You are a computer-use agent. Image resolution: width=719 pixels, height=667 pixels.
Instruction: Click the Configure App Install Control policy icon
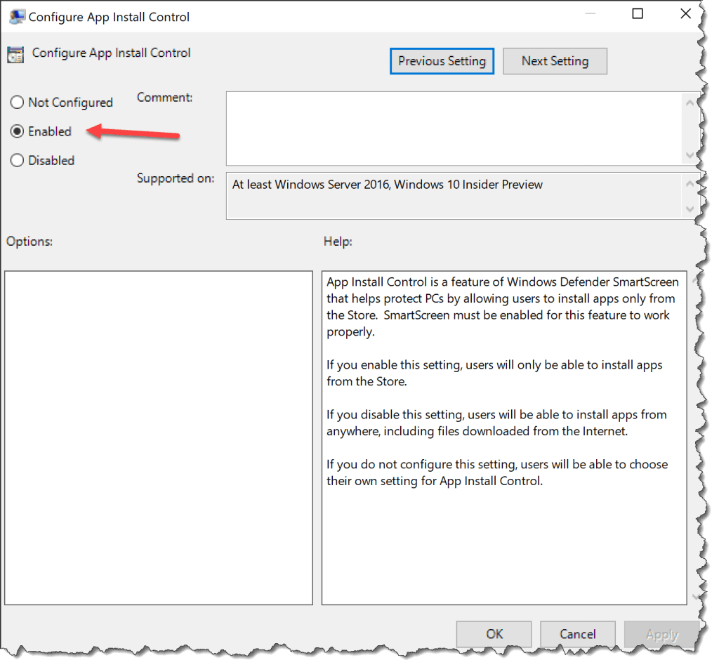click(x=17, y=53)
